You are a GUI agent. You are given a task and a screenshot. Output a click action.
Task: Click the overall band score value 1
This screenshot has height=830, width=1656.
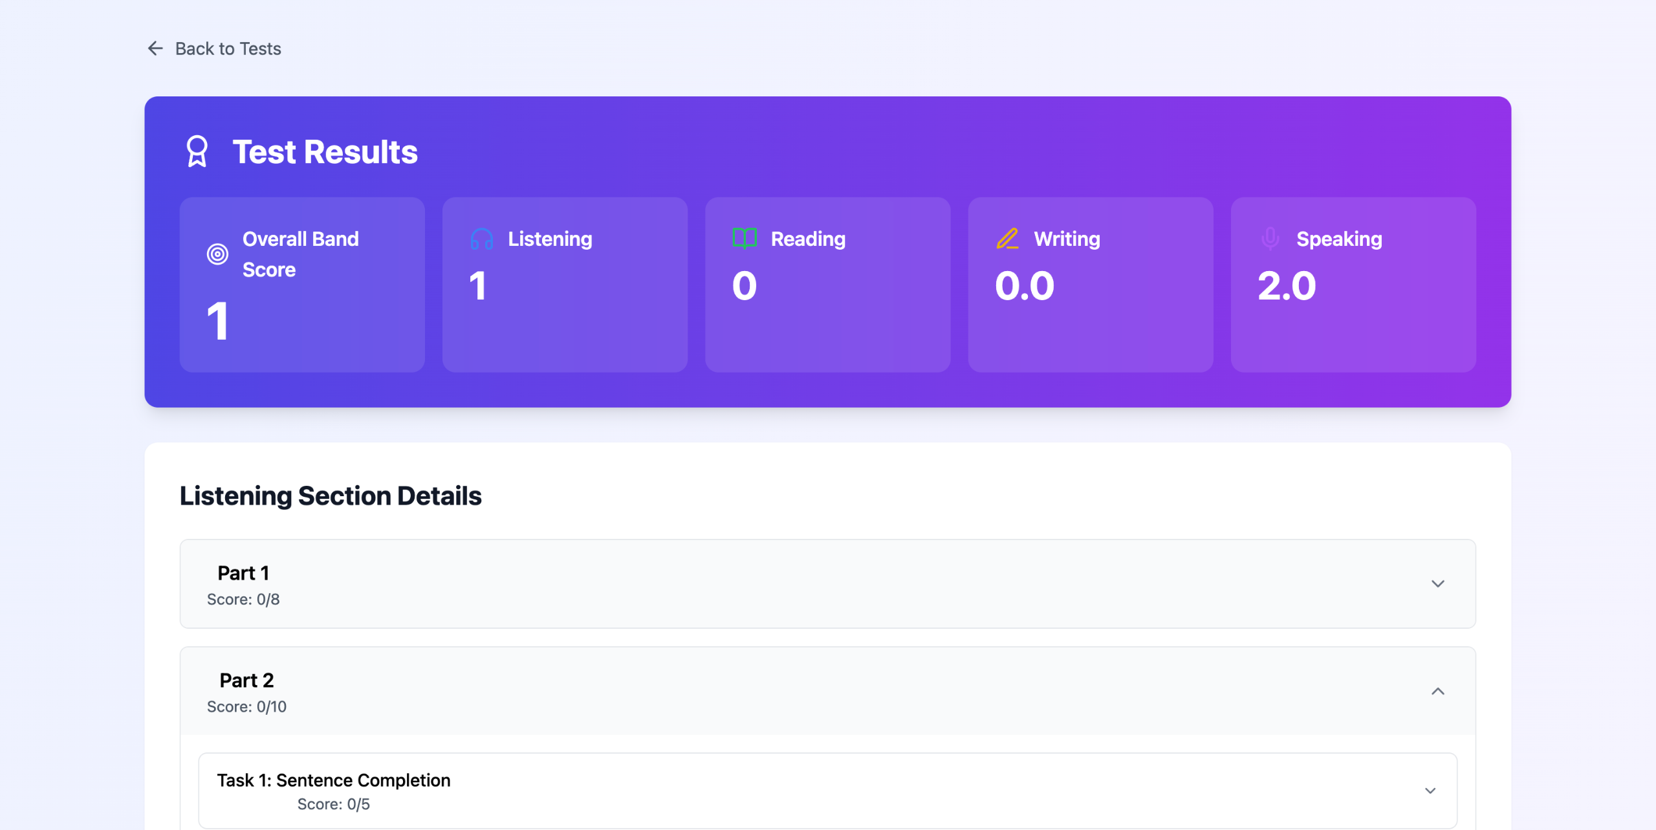(x=218, y=321)
